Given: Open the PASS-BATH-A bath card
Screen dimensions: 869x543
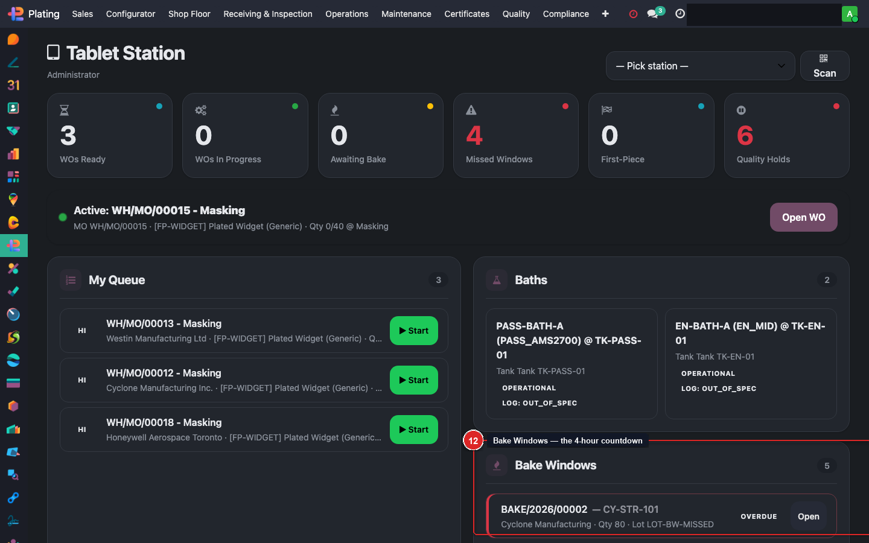Looking at the screenshot, I should click(x=571, y=363).
